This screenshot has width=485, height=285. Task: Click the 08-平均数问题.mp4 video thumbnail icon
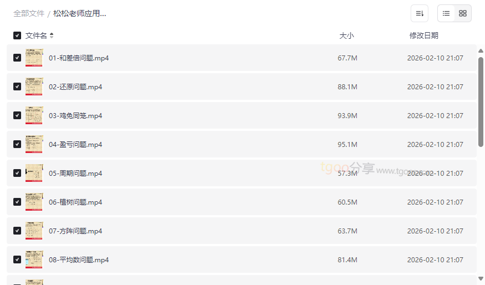34,259
